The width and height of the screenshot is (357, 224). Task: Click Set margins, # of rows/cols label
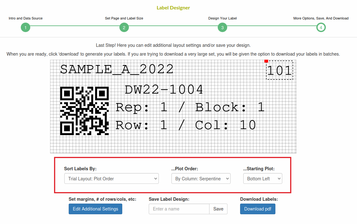click(102, 199)
